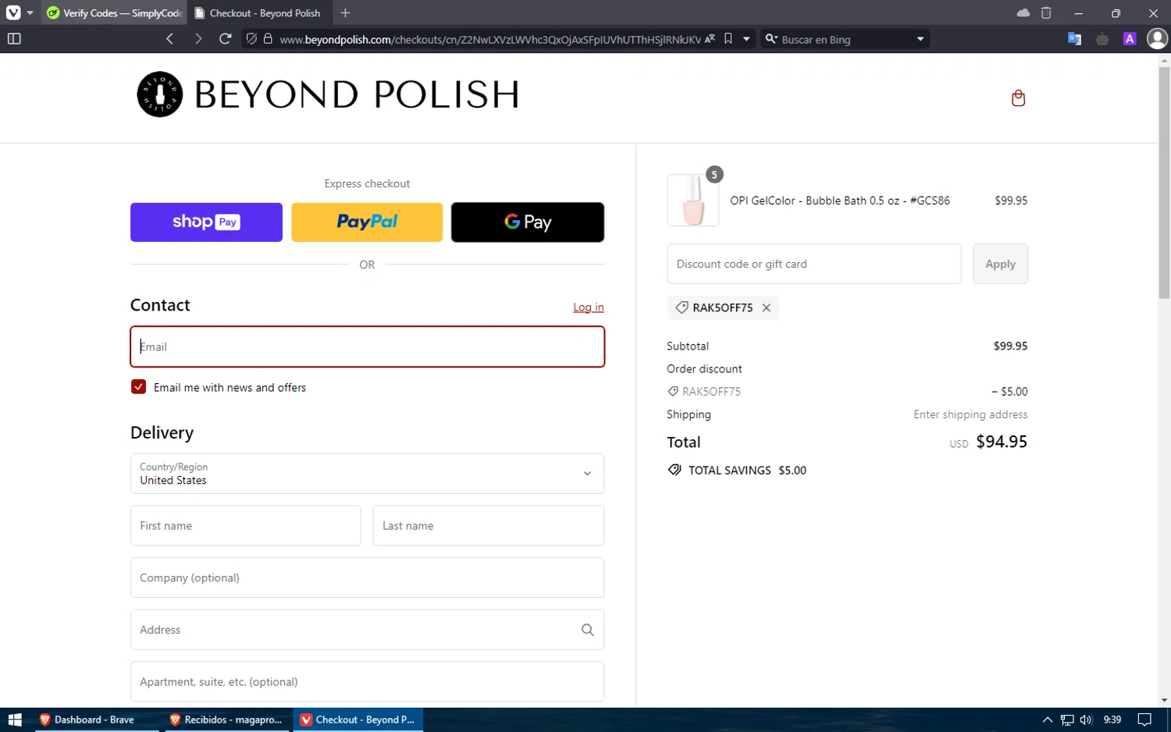Viewport: 1171px width, 732px height.
Task: Remove the RAK5OFF75 discount code
Action: coord(767,307)
